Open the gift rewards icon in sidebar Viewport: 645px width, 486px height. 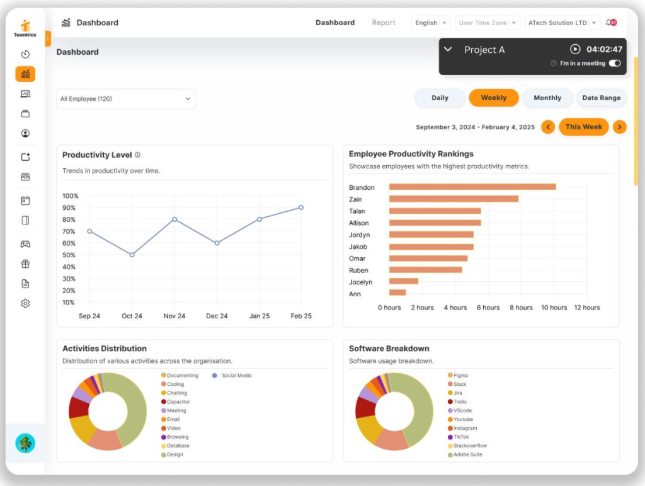25,263
